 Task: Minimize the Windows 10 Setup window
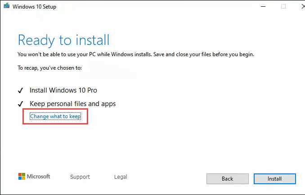tap(264, 7)
